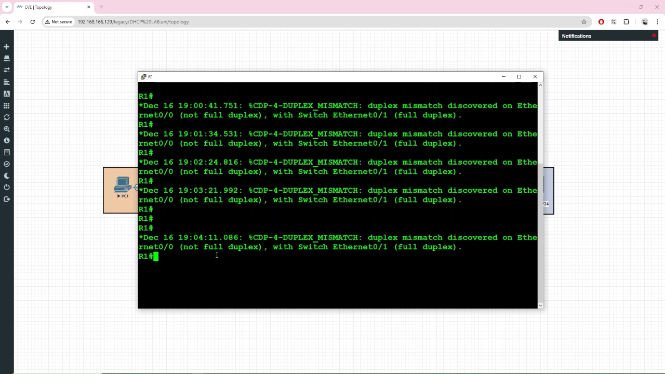Open the tab search dropdown arrow

(x=7, y=7)
